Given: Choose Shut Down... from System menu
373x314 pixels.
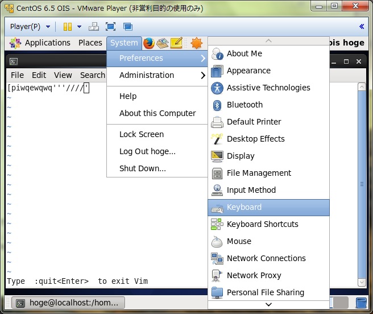Looking at the screenshot, I should (158, 168).
